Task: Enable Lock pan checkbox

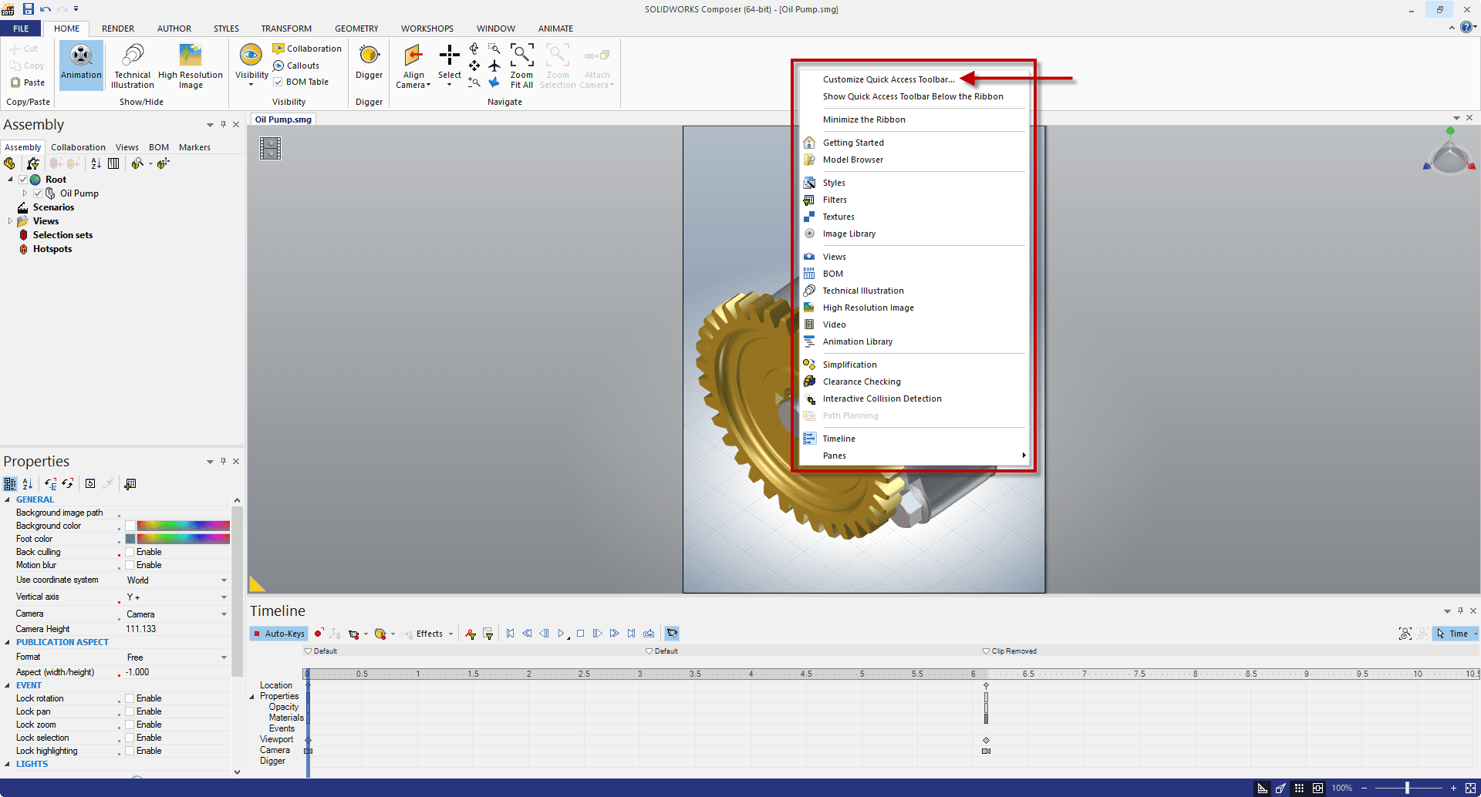Action: pyautogui.click(x=130, y=711)
